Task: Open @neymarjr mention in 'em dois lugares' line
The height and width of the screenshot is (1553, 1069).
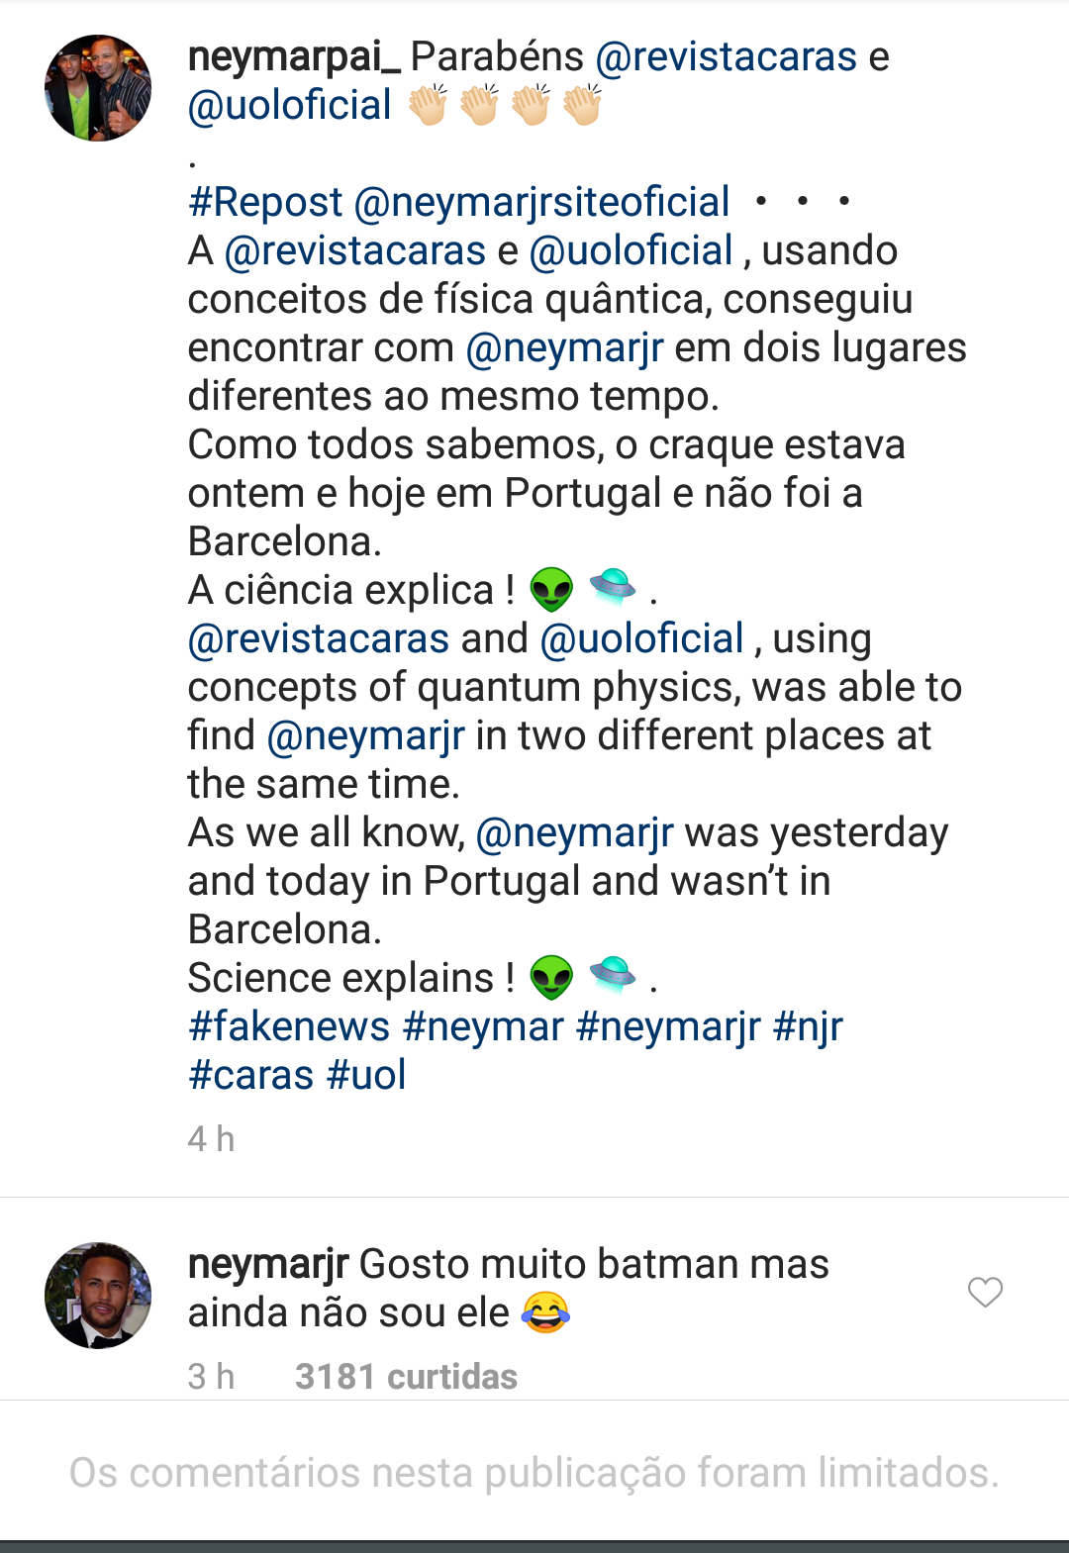Action: pyautogui.click(x=564, y=347)
